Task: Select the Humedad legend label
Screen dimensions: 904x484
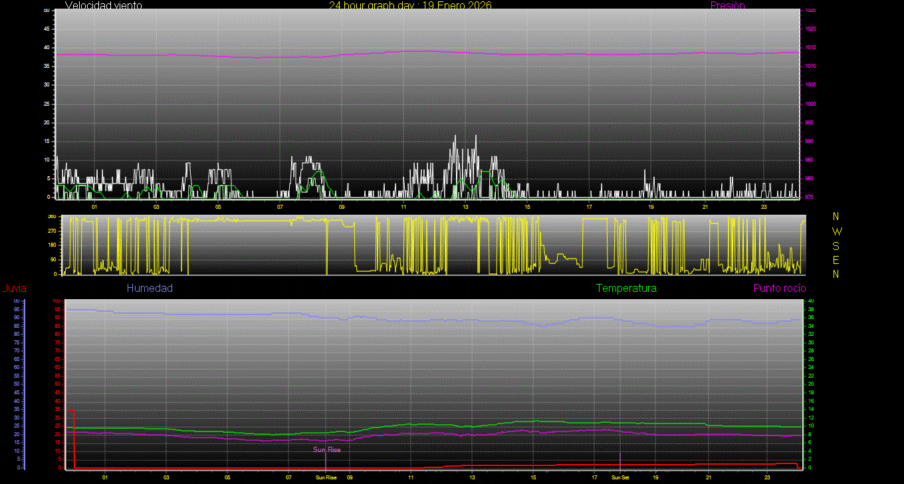Action: [150, 288]
